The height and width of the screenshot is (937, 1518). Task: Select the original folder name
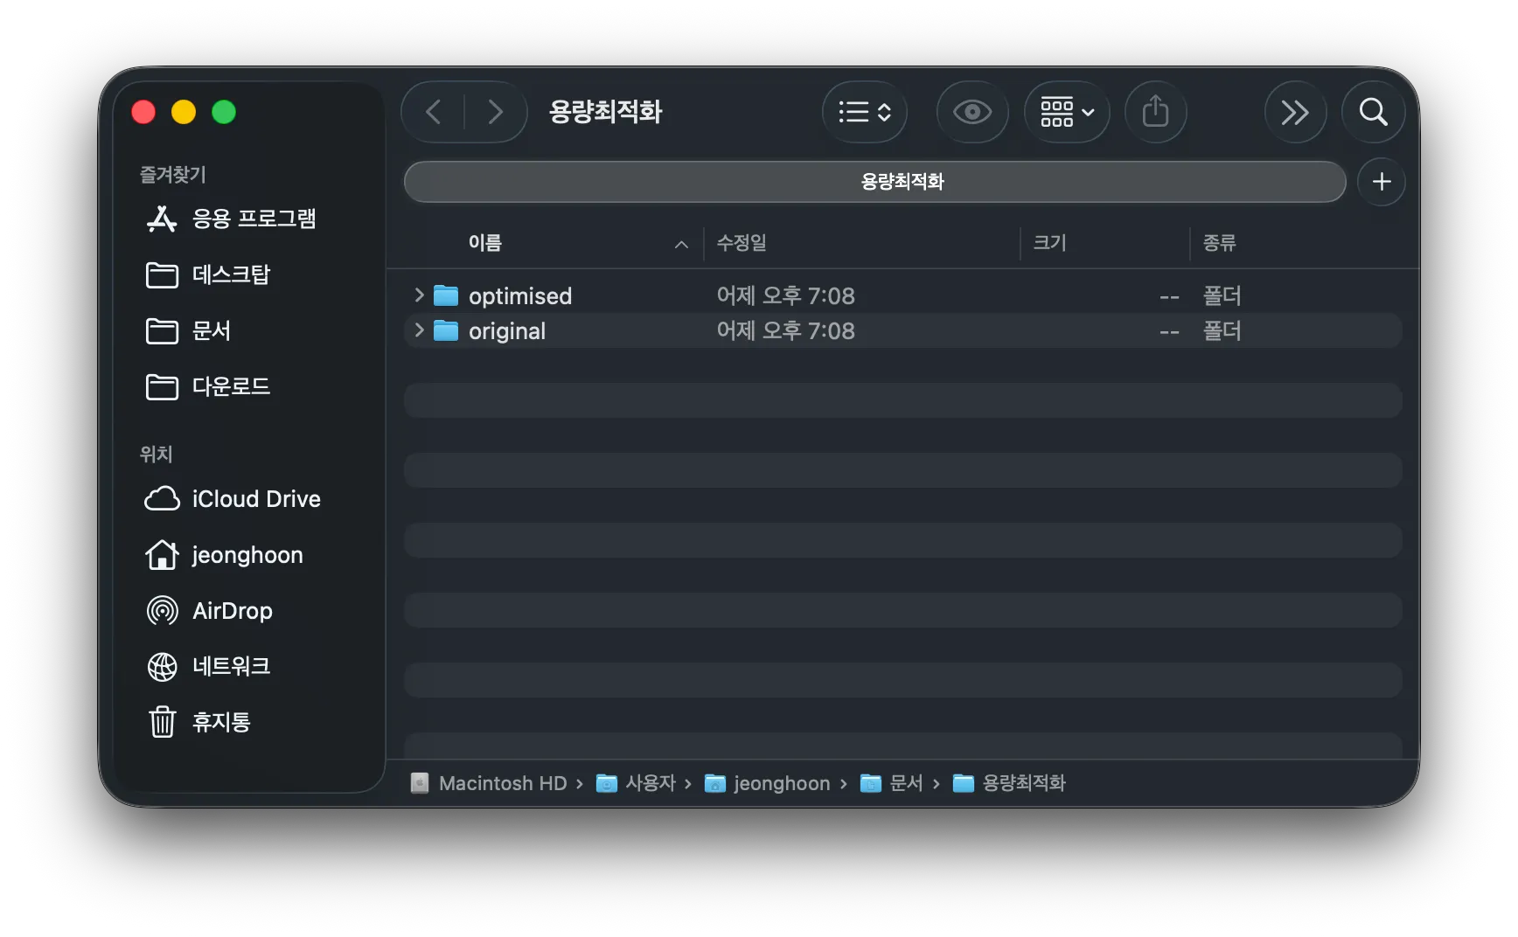coord(507,331)
